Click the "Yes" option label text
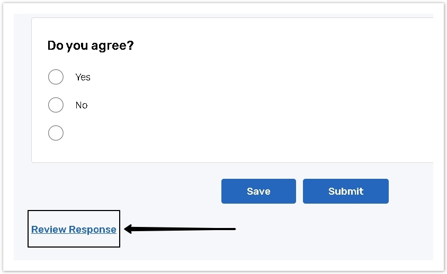Image resolution: width=447 pixels, height=274 pixels. pos(83,77)
